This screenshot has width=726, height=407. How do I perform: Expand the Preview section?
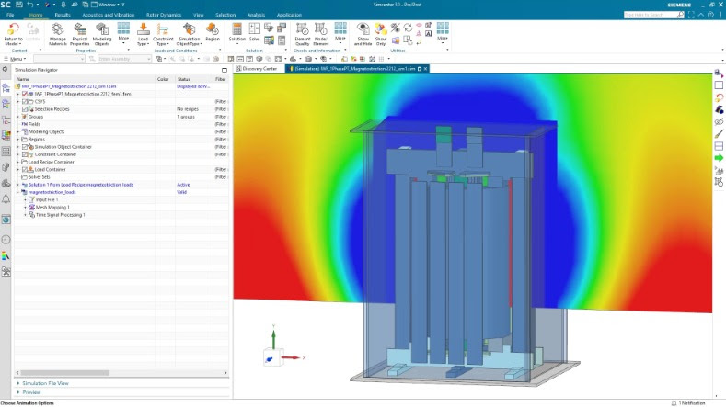(31, 392)
